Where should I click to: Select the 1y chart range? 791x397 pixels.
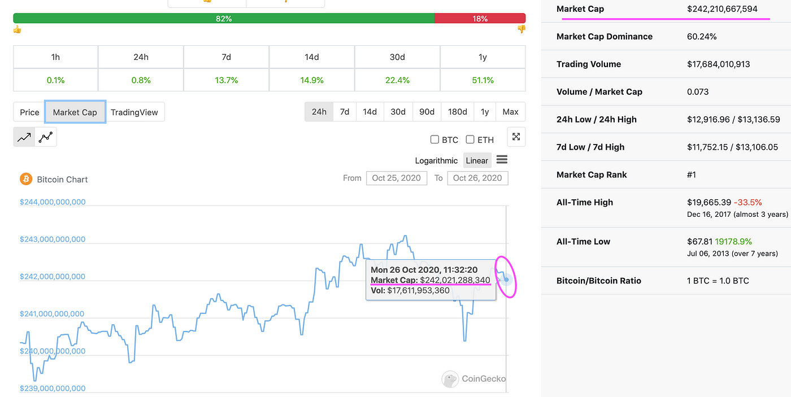(x=485, y=111)
